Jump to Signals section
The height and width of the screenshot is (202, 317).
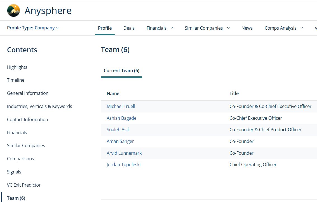(14, 172)
